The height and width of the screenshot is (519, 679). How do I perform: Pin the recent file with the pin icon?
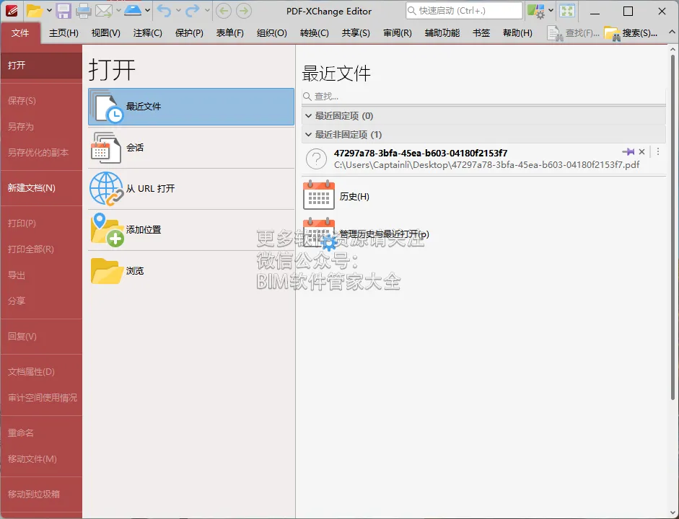pyautogui.click(x=628, y=151)
